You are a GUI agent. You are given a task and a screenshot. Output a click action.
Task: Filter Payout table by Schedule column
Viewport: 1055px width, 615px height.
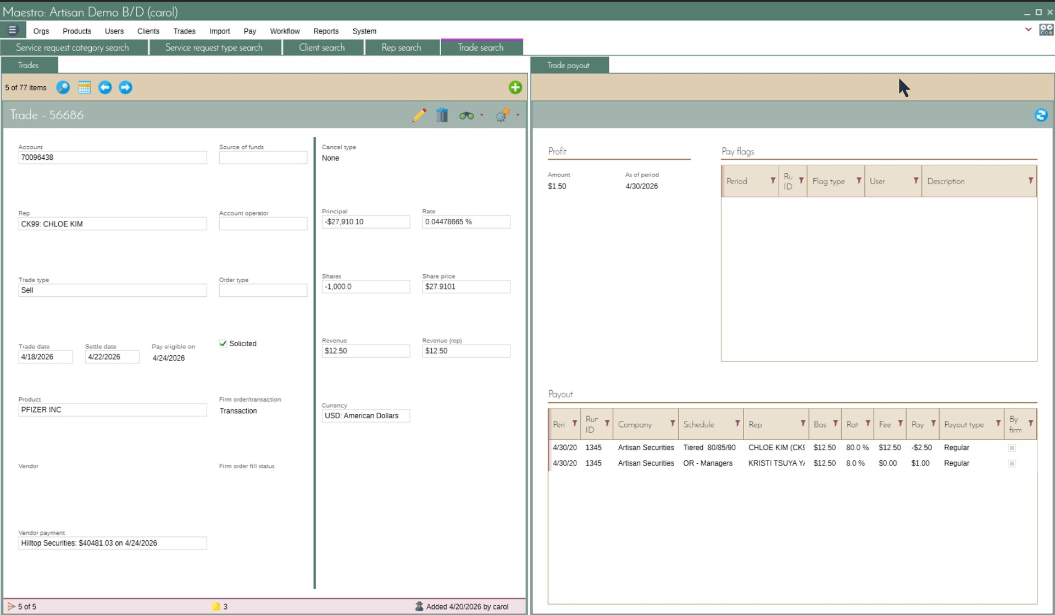[x=737, y=423]
